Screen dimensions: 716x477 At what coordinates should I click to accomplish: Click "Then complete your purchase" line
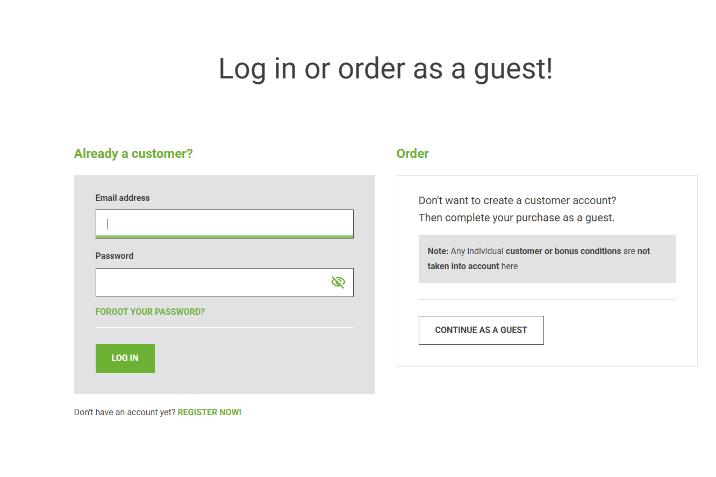pos(516,218)
